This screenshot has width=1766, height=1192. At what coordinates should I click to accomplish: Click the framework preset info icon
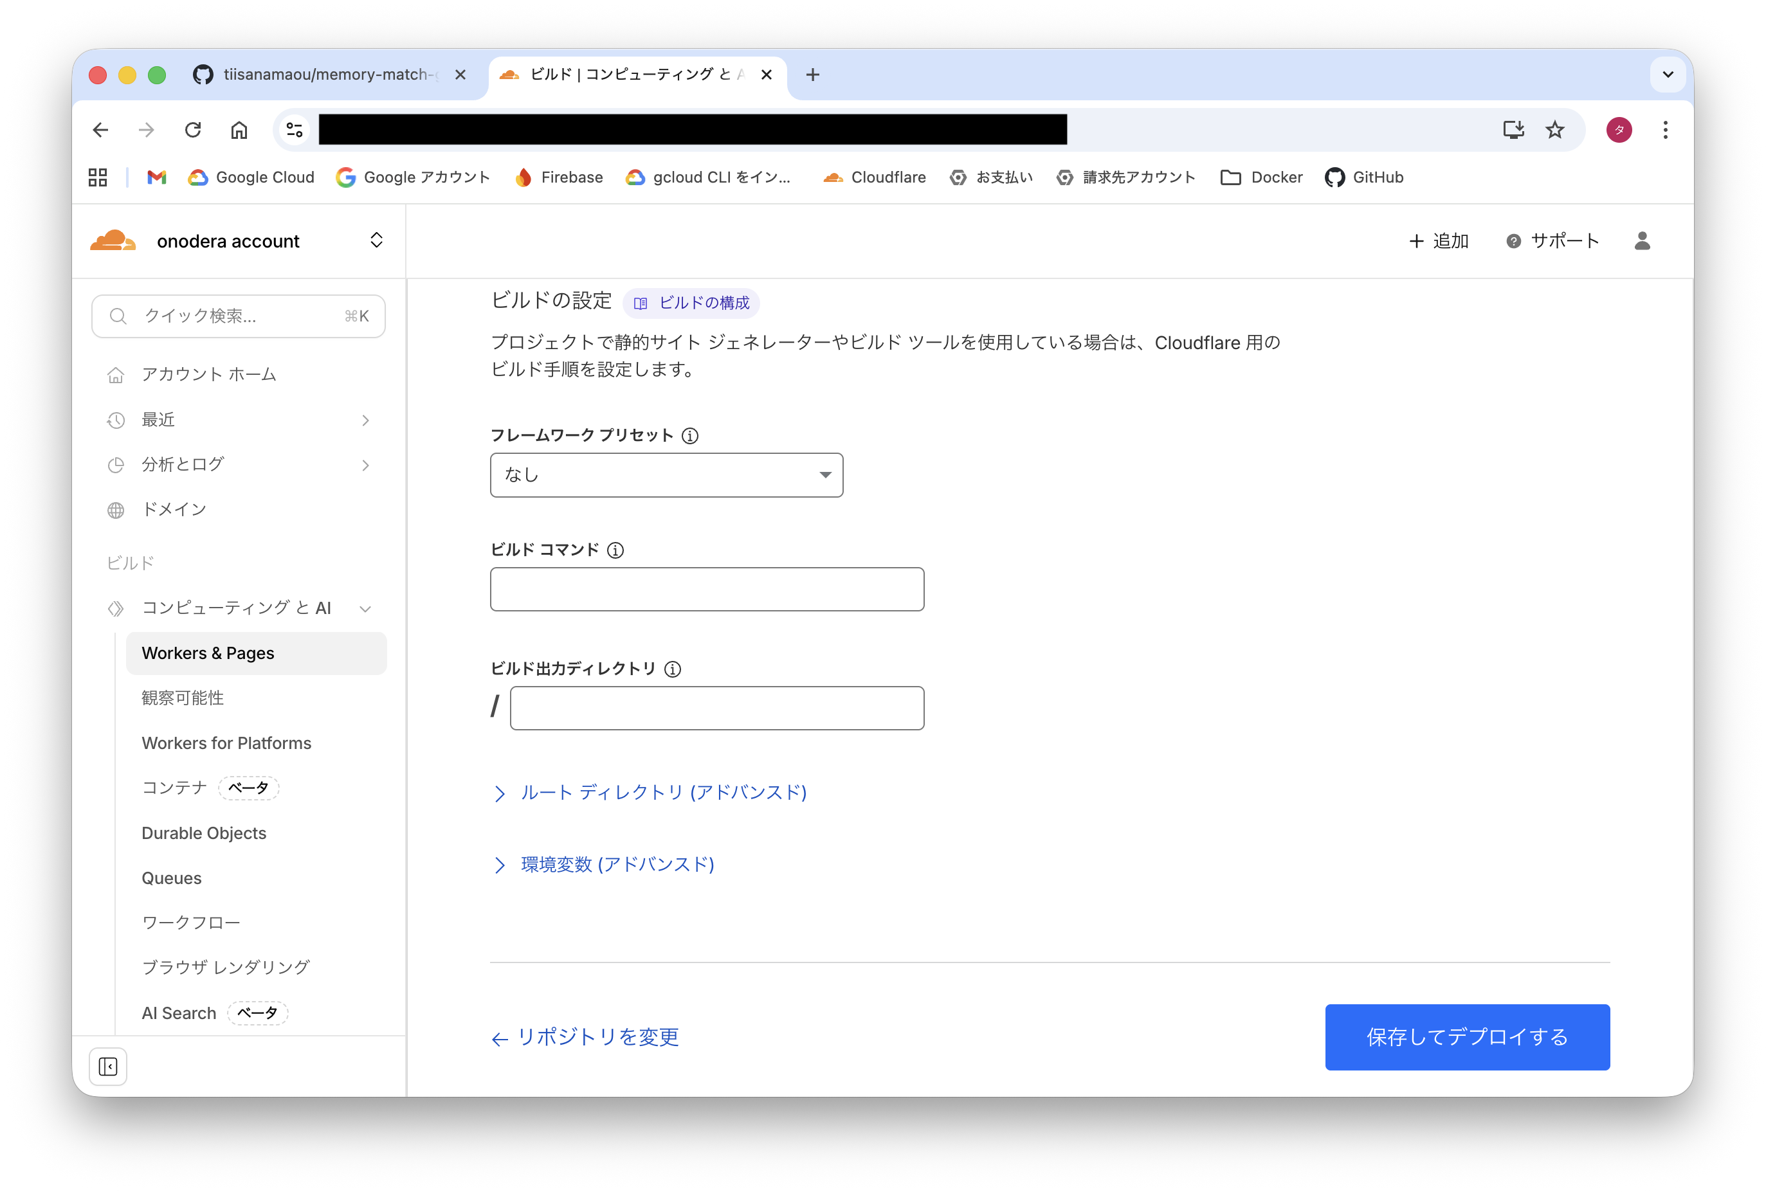pos(690,435)
